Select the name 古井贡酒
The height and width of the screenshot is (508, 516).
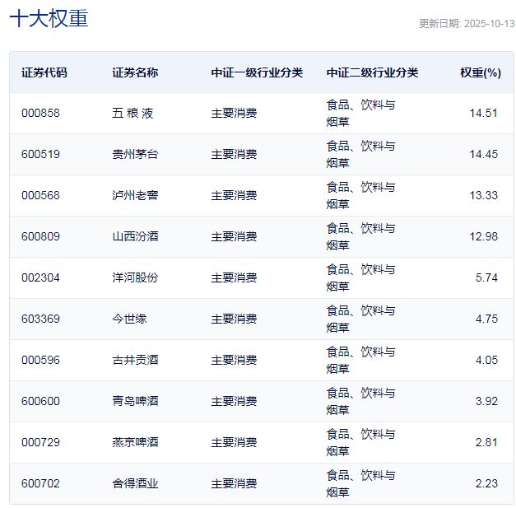[x=135, y=360]
